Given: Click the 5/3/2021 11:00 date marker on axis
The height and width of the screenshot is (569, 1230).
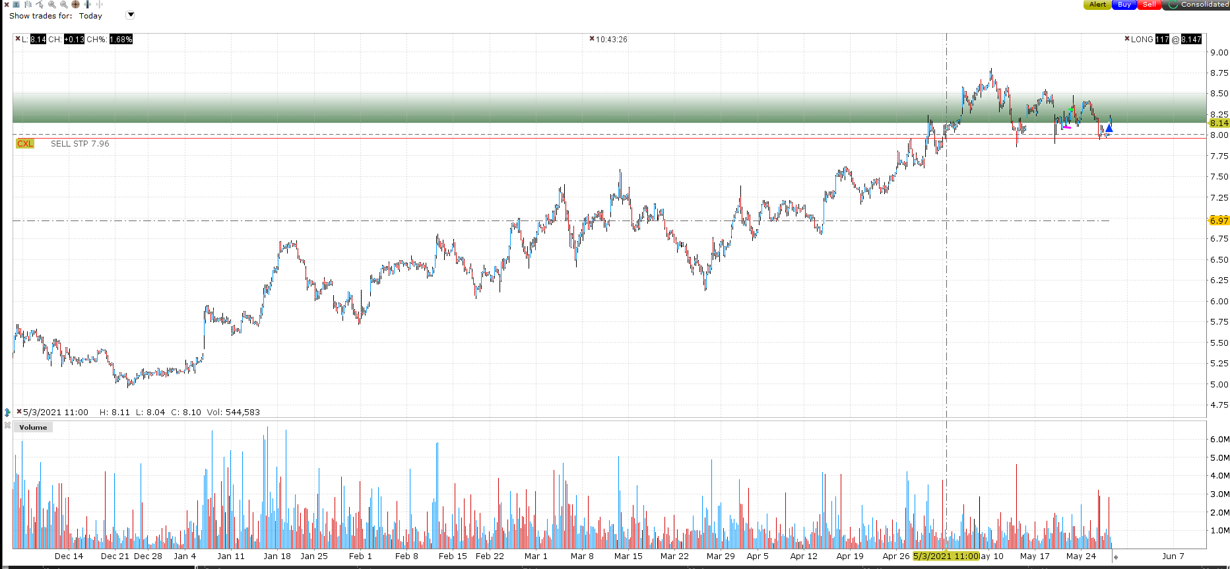Looking at the screenshot, I should click(x=946, y=556).
